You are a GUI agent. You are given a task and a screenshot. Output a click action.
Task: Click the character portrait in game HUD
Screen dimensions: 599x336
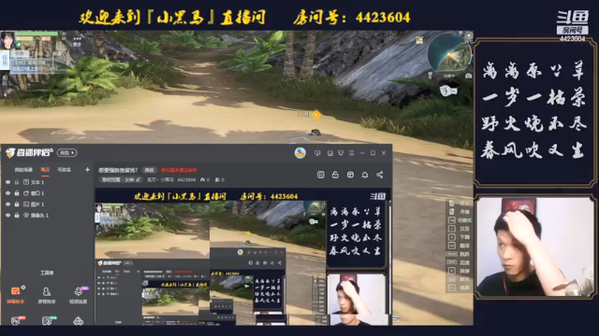coord(7,40)
